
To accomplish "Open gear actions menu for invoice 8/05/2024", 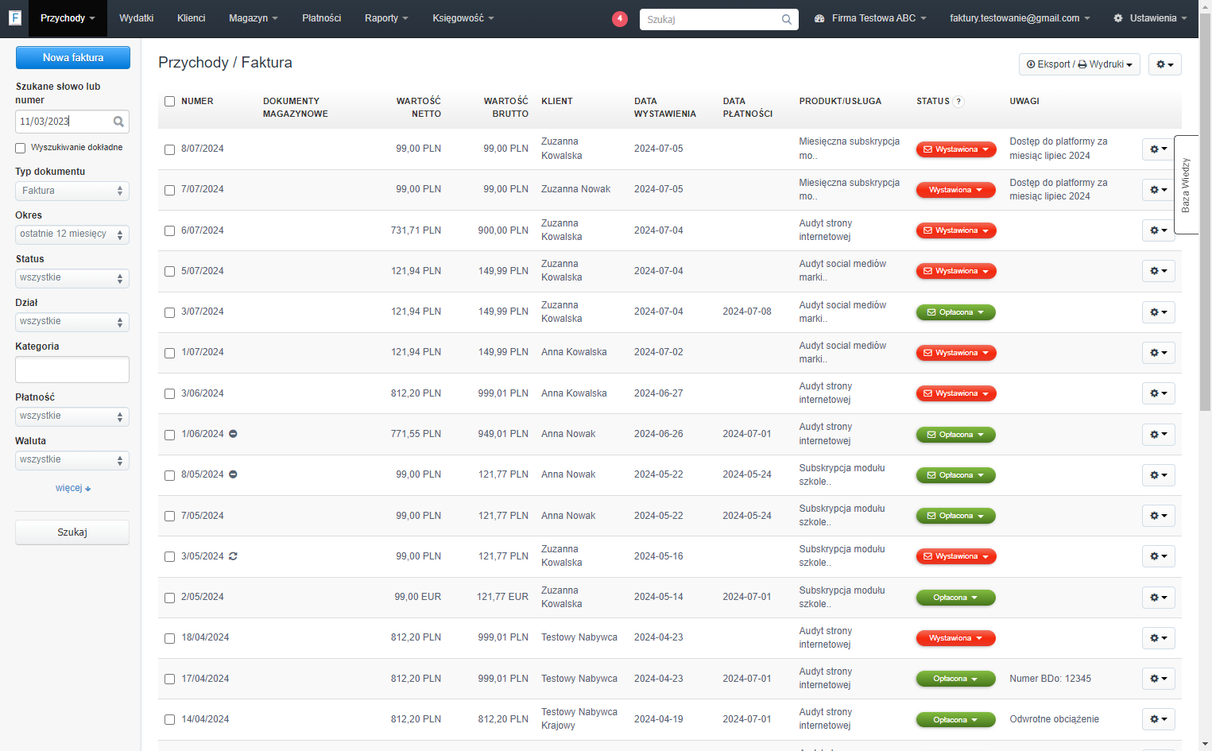I will (x=1158, y=475).
